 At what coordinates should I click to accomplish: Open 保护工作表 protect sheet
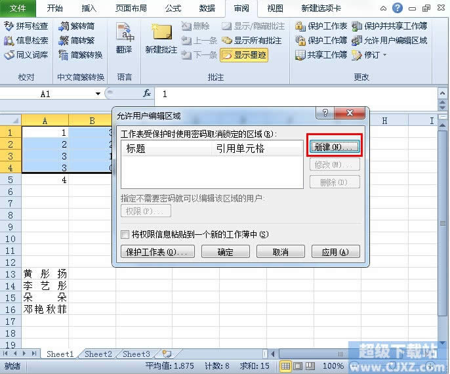coord(321,26)
